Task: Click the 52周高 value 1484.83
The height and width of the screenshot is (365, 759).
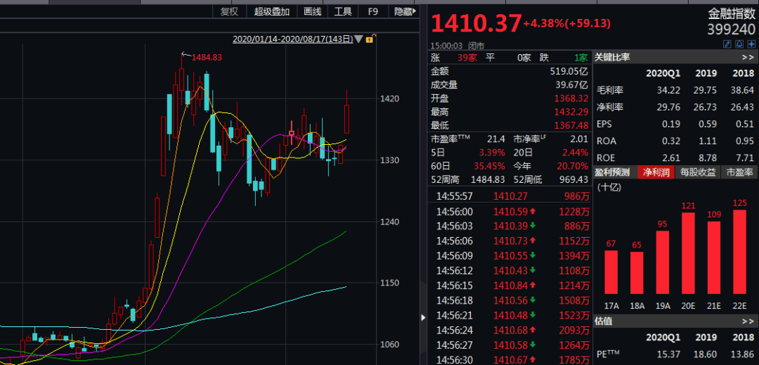Action: pyautogui.click(x=488, y=179)
